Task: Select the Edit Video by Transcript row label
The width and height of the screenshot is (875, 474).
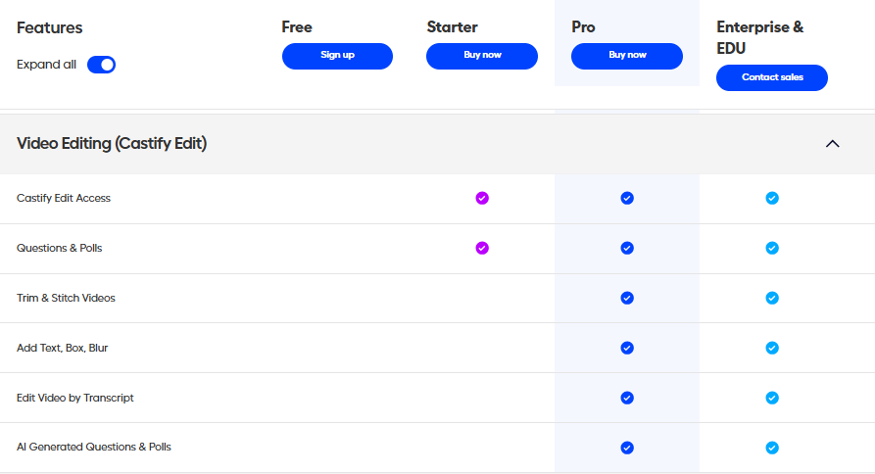Action: 75,398
